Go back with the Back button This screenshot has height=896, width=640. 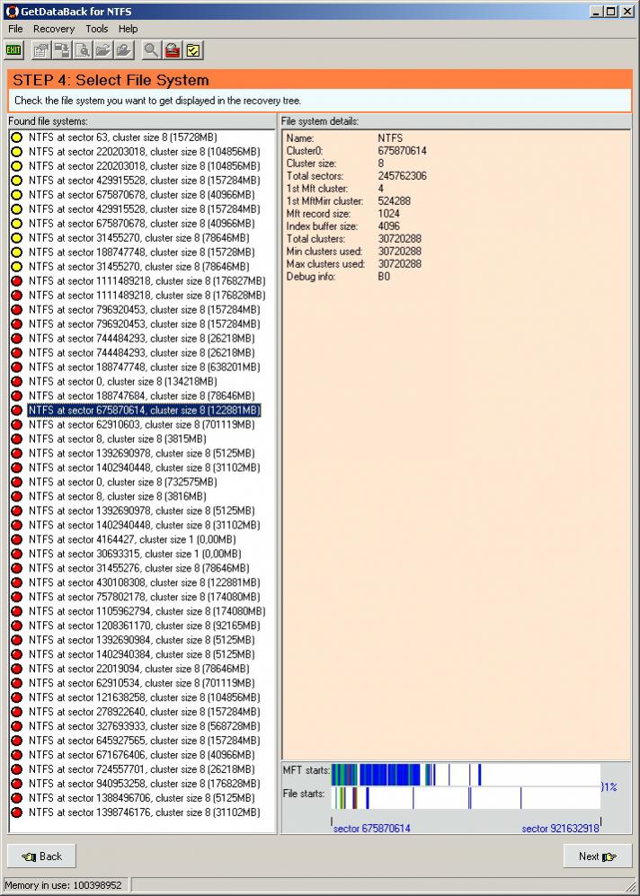41,856
